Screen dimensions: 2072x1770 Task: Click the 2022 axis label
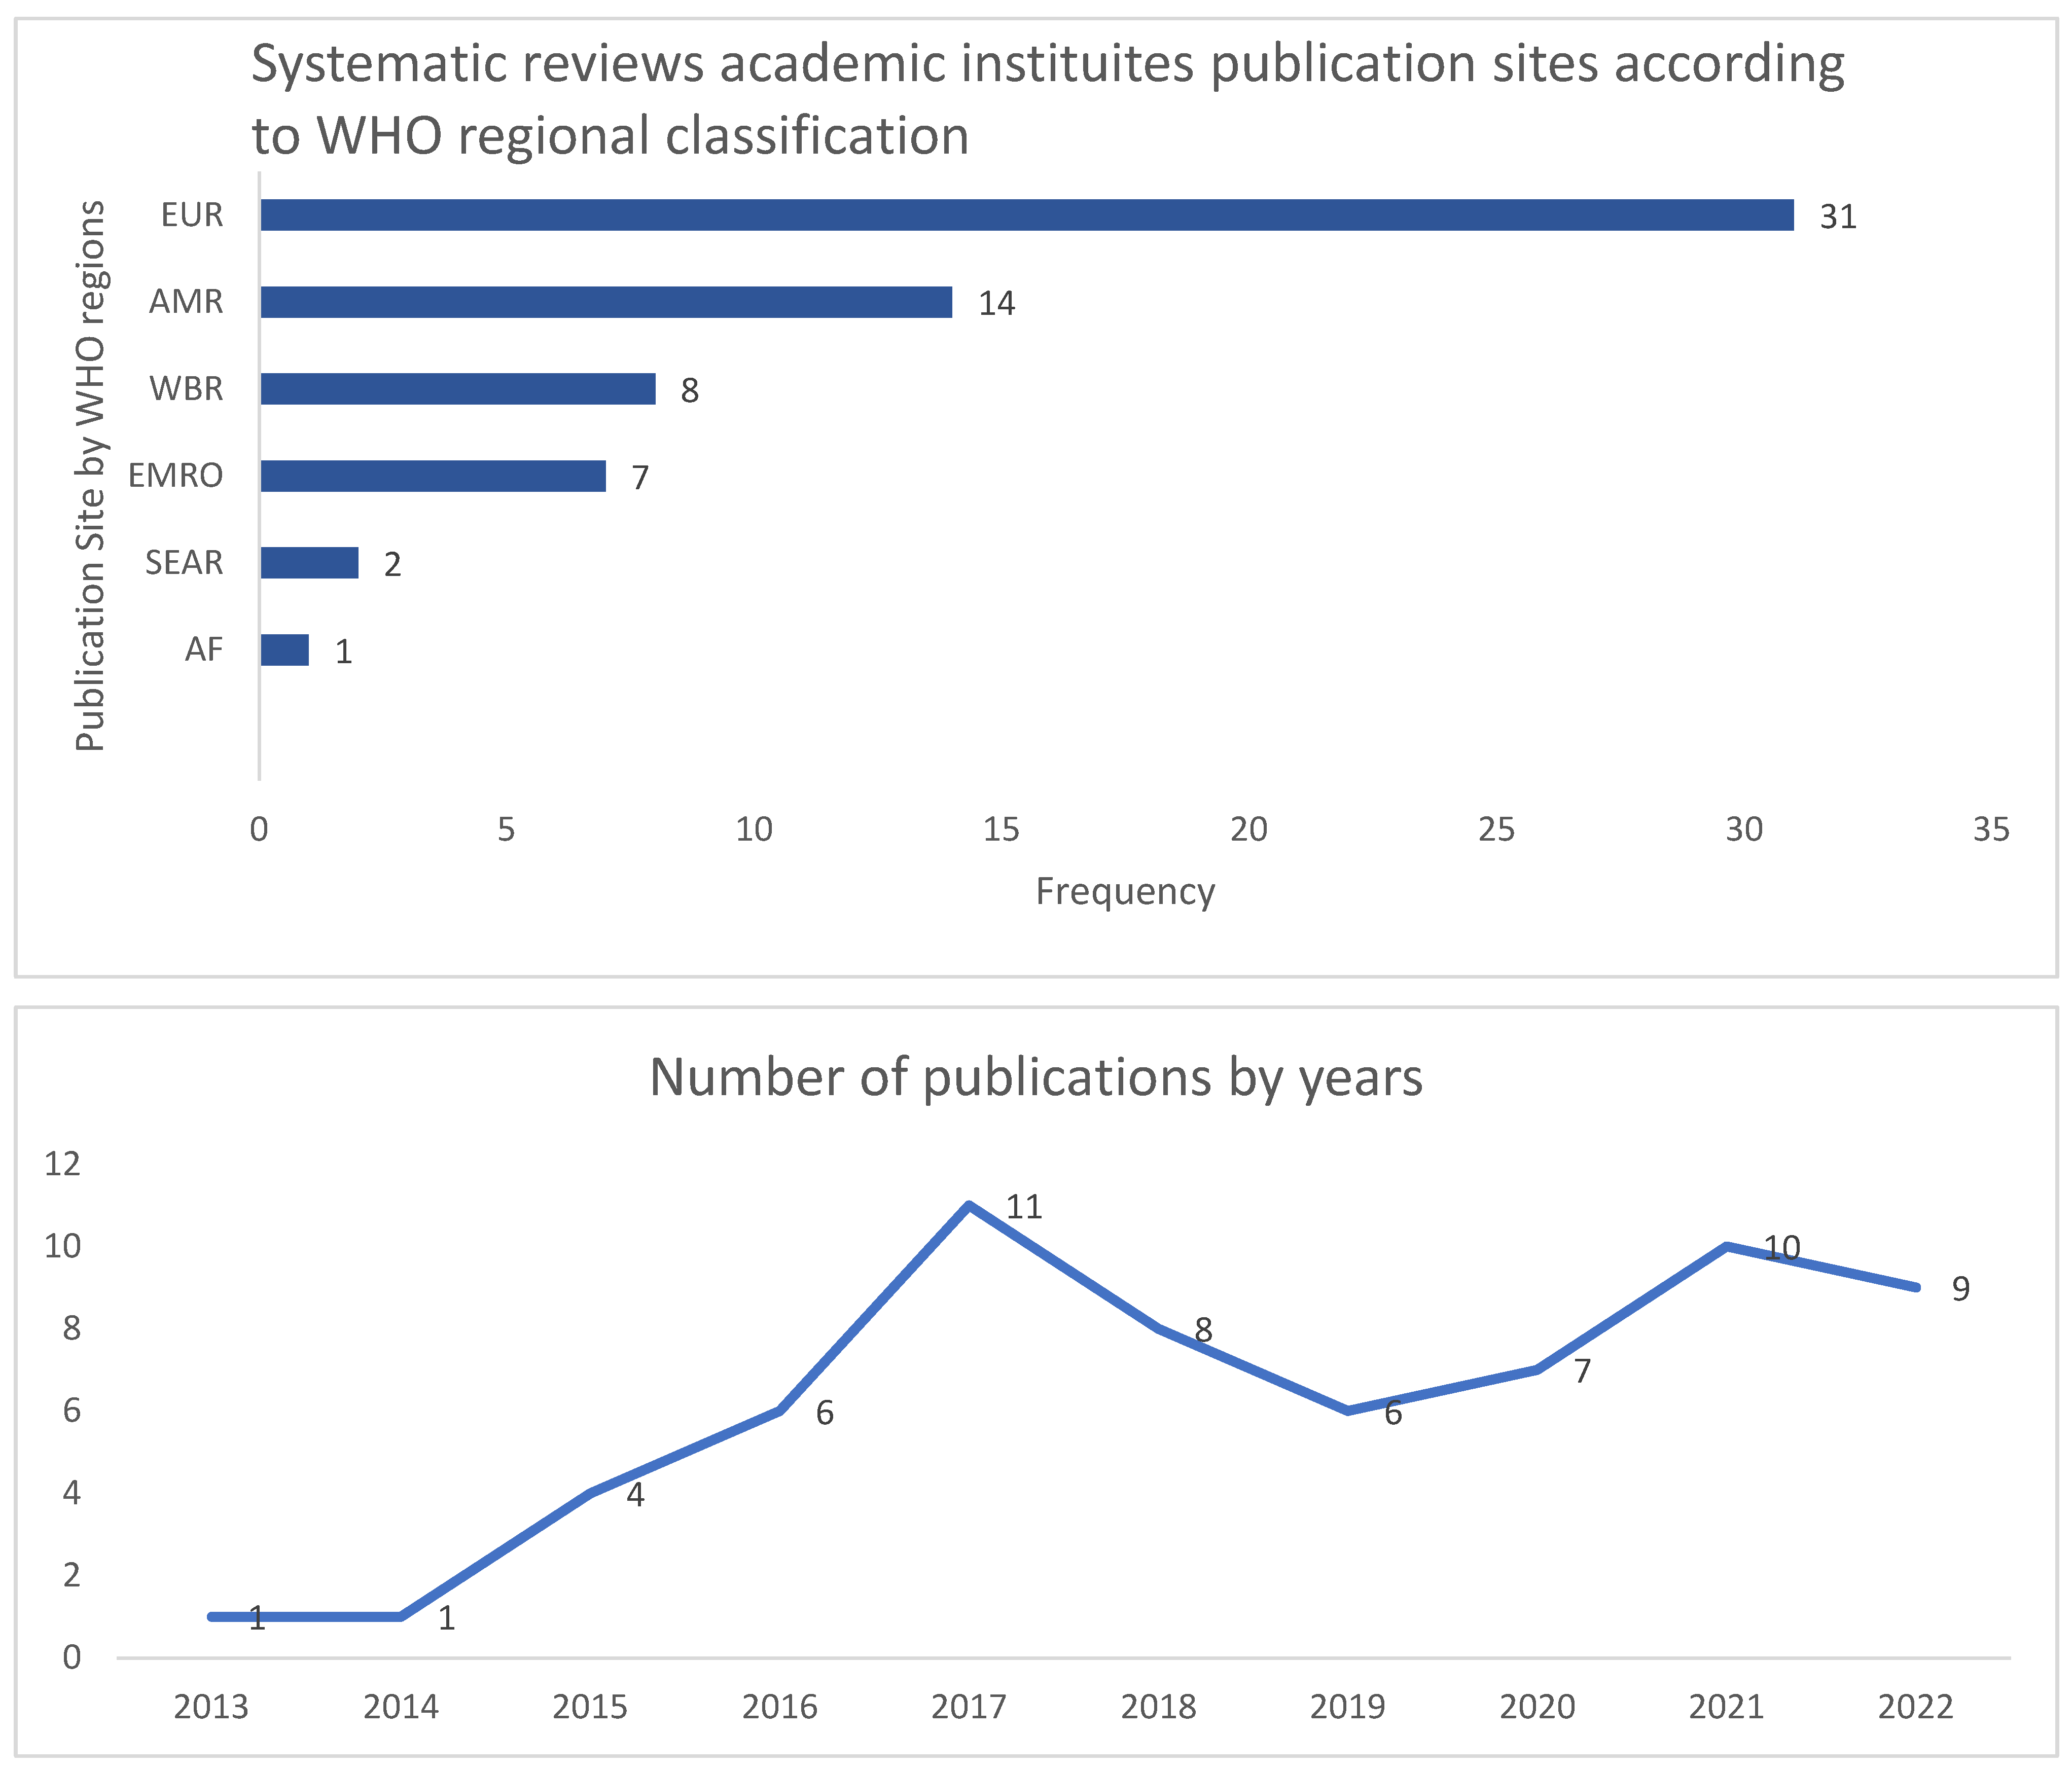pyautogui.click(x=1915, y=1707)
